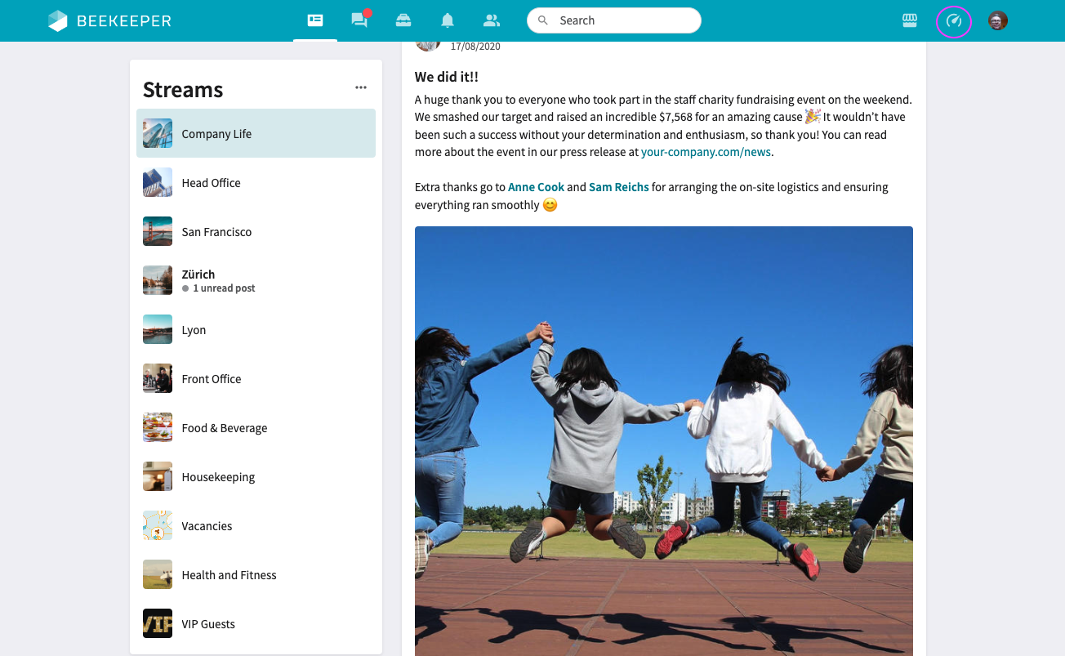Open the Zürich stream with unread post
1065x656 pixels.
(x=256, y=281)
